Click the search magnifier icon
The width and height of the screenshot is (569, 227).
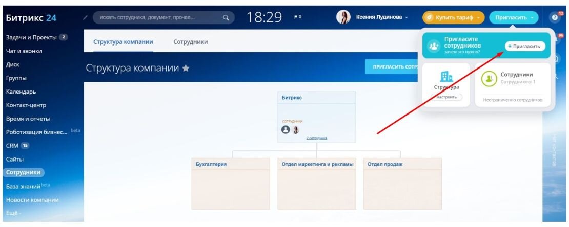[x=226, y=17]
